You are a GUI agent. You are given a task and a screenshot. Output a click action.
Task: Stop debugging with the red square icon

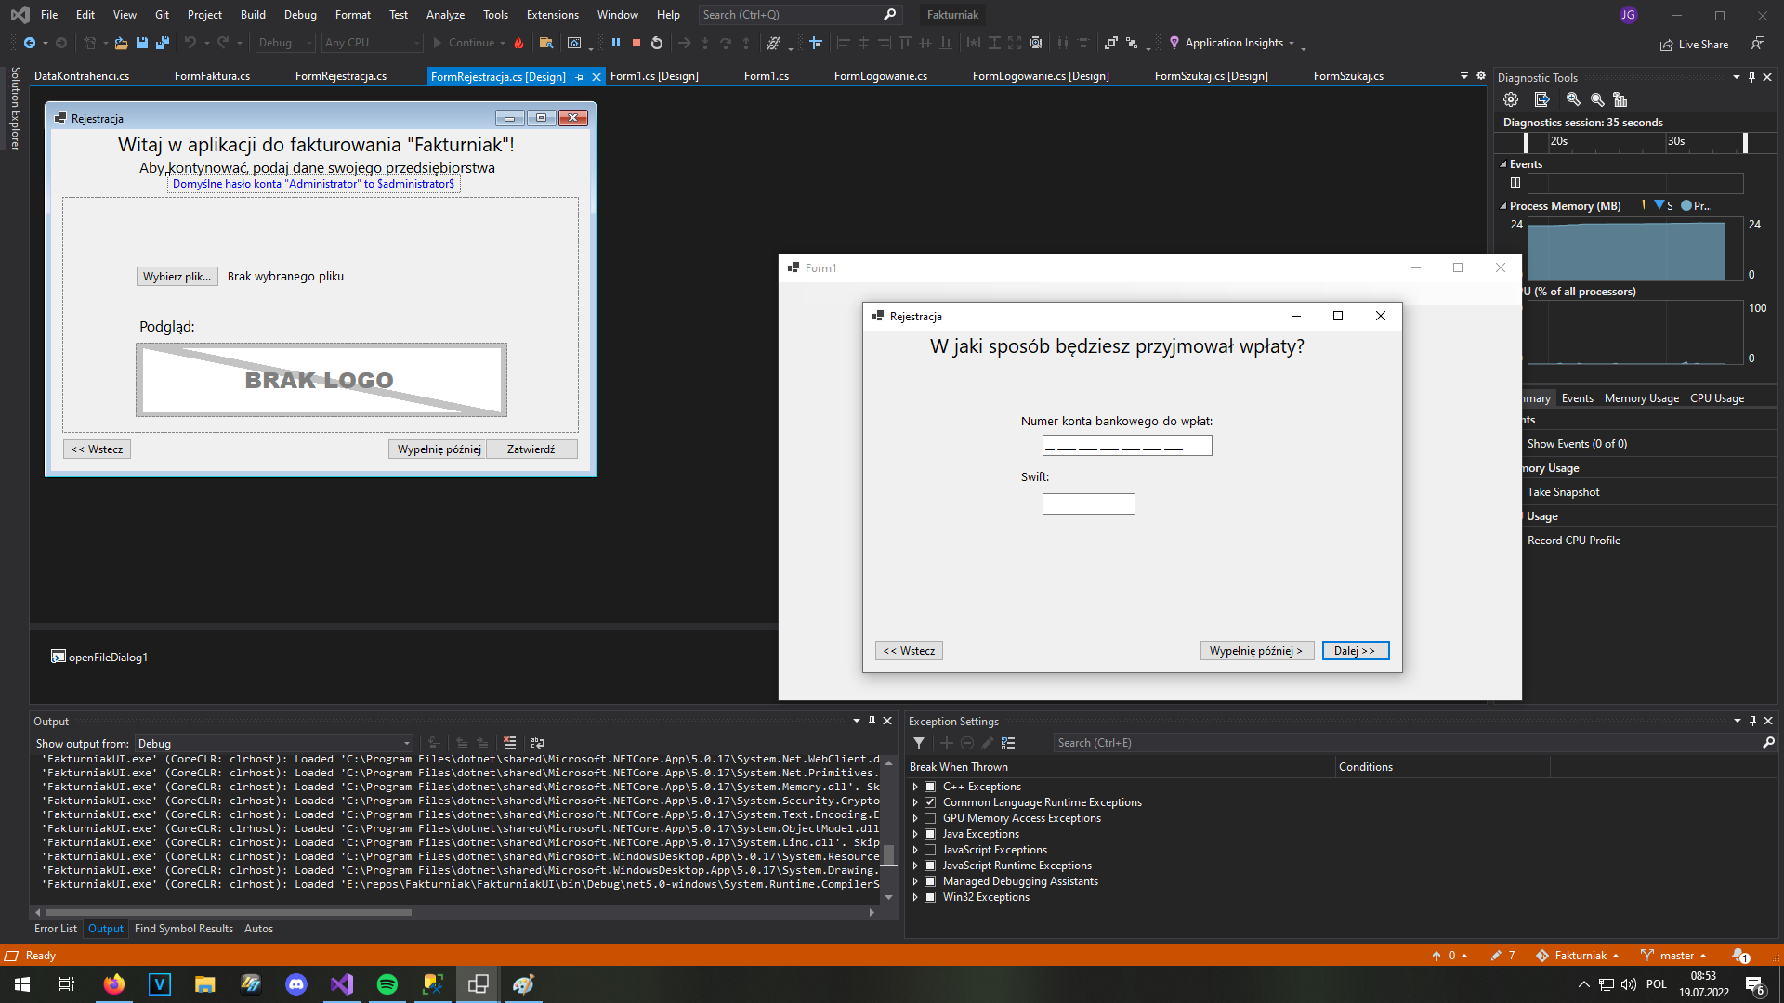(636, 43)
